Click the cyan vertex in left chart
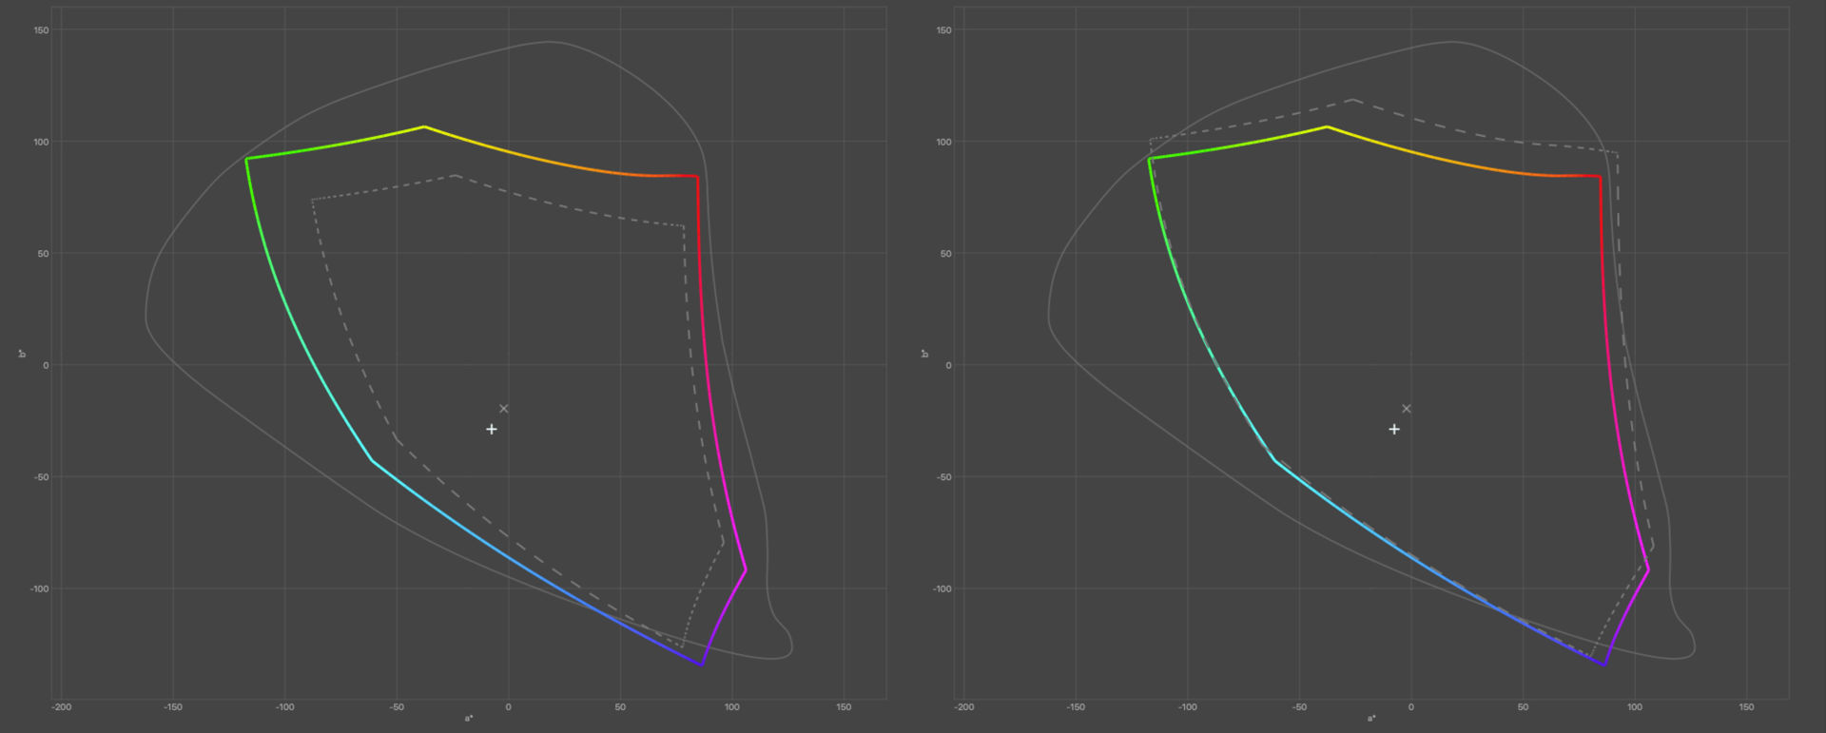 (x=372, y=461)
